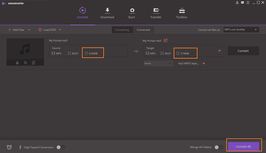Edit target file name with pencil icon
The width and height of the screenshot is (266, 153).
166,41
